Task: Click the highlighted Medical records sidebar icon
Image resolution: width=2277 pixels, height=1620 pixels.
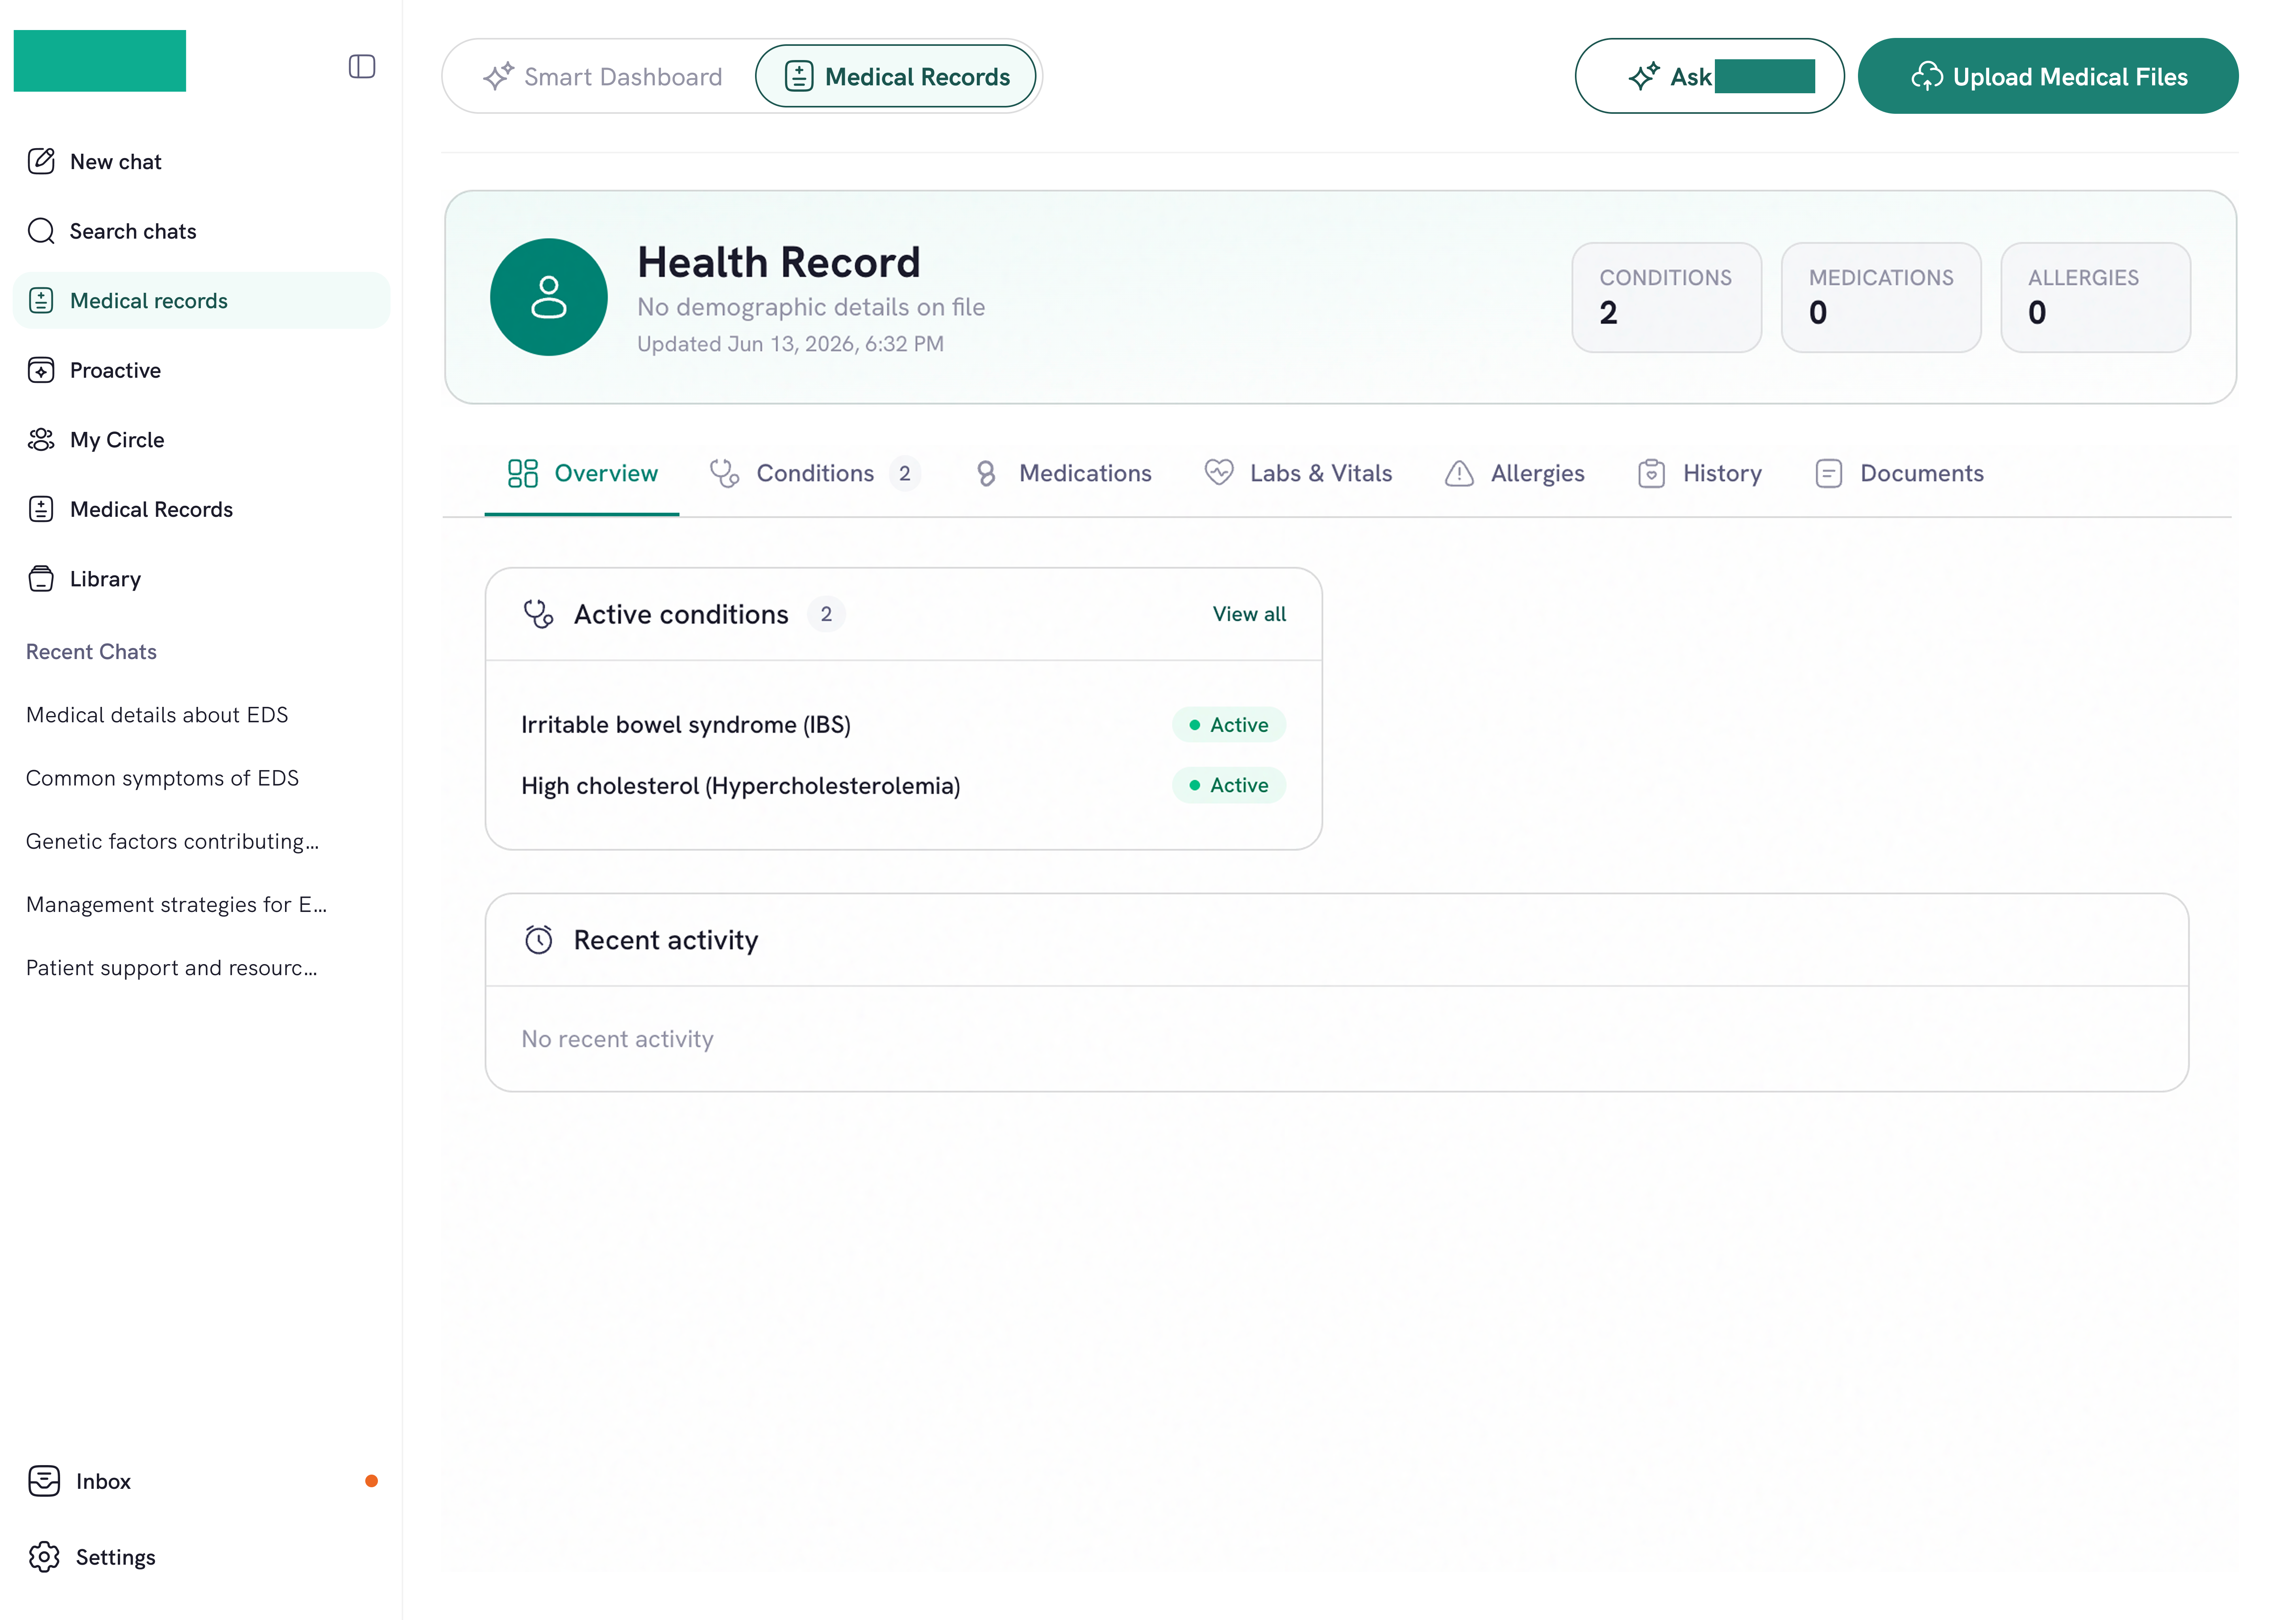Action: (x=41, y=300)
